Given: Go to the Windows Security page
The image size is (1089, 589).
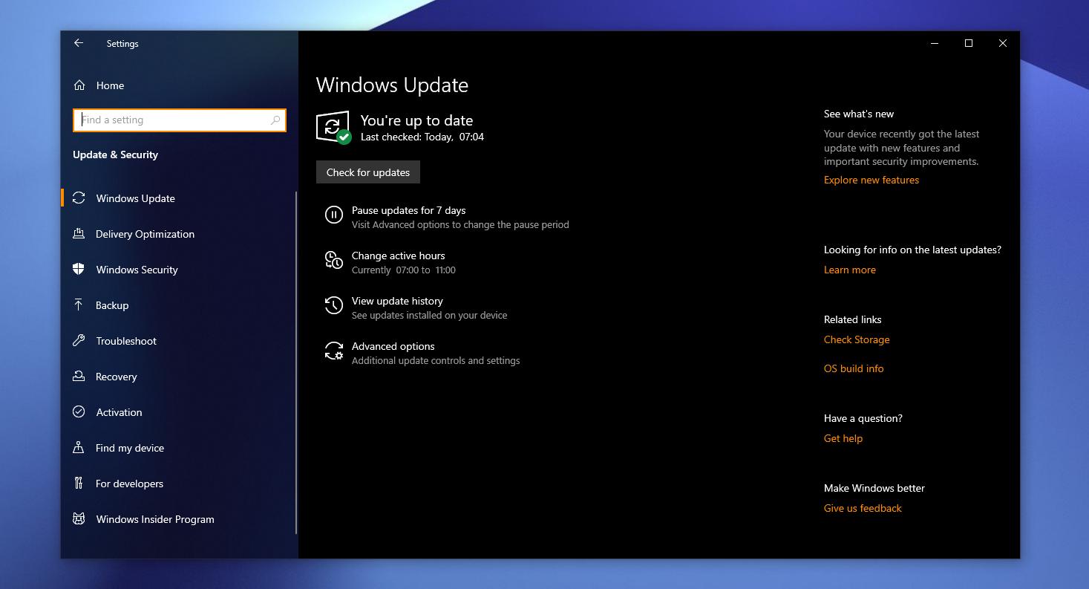Looking at the screenshot, I should click(x=178, y=270).
